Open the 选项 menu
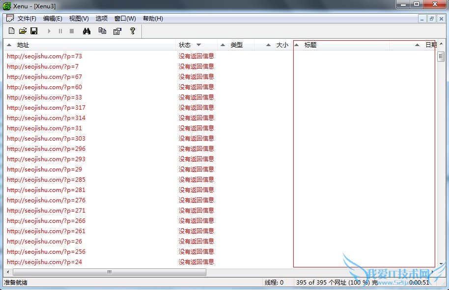Image resolution: width=449 pixels, height=290 pixels. (x=102, y=19)
